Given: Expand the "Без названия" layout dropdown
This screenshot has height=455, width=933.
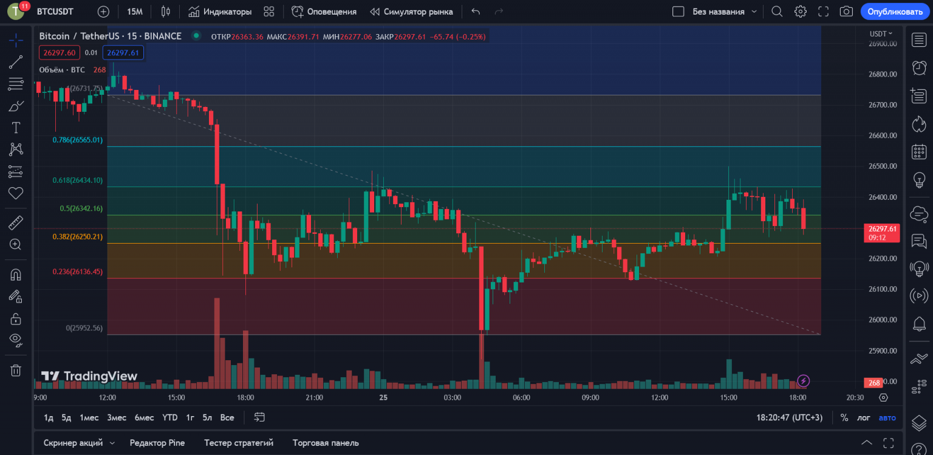Looking at the screenshot, I should (x=754, y=12).
